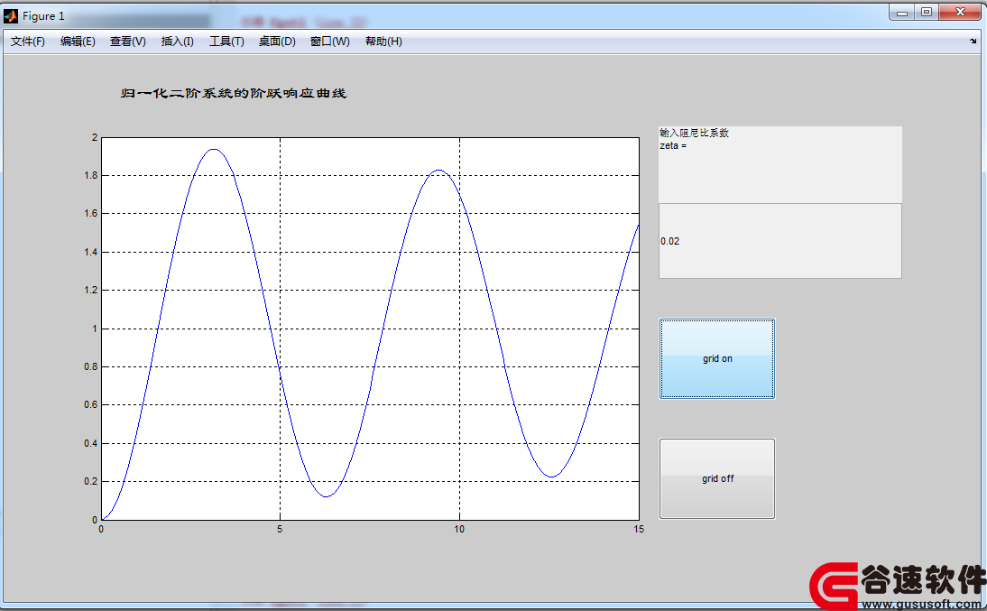Click the MATLAB icon in title bar

click(11, 15)
